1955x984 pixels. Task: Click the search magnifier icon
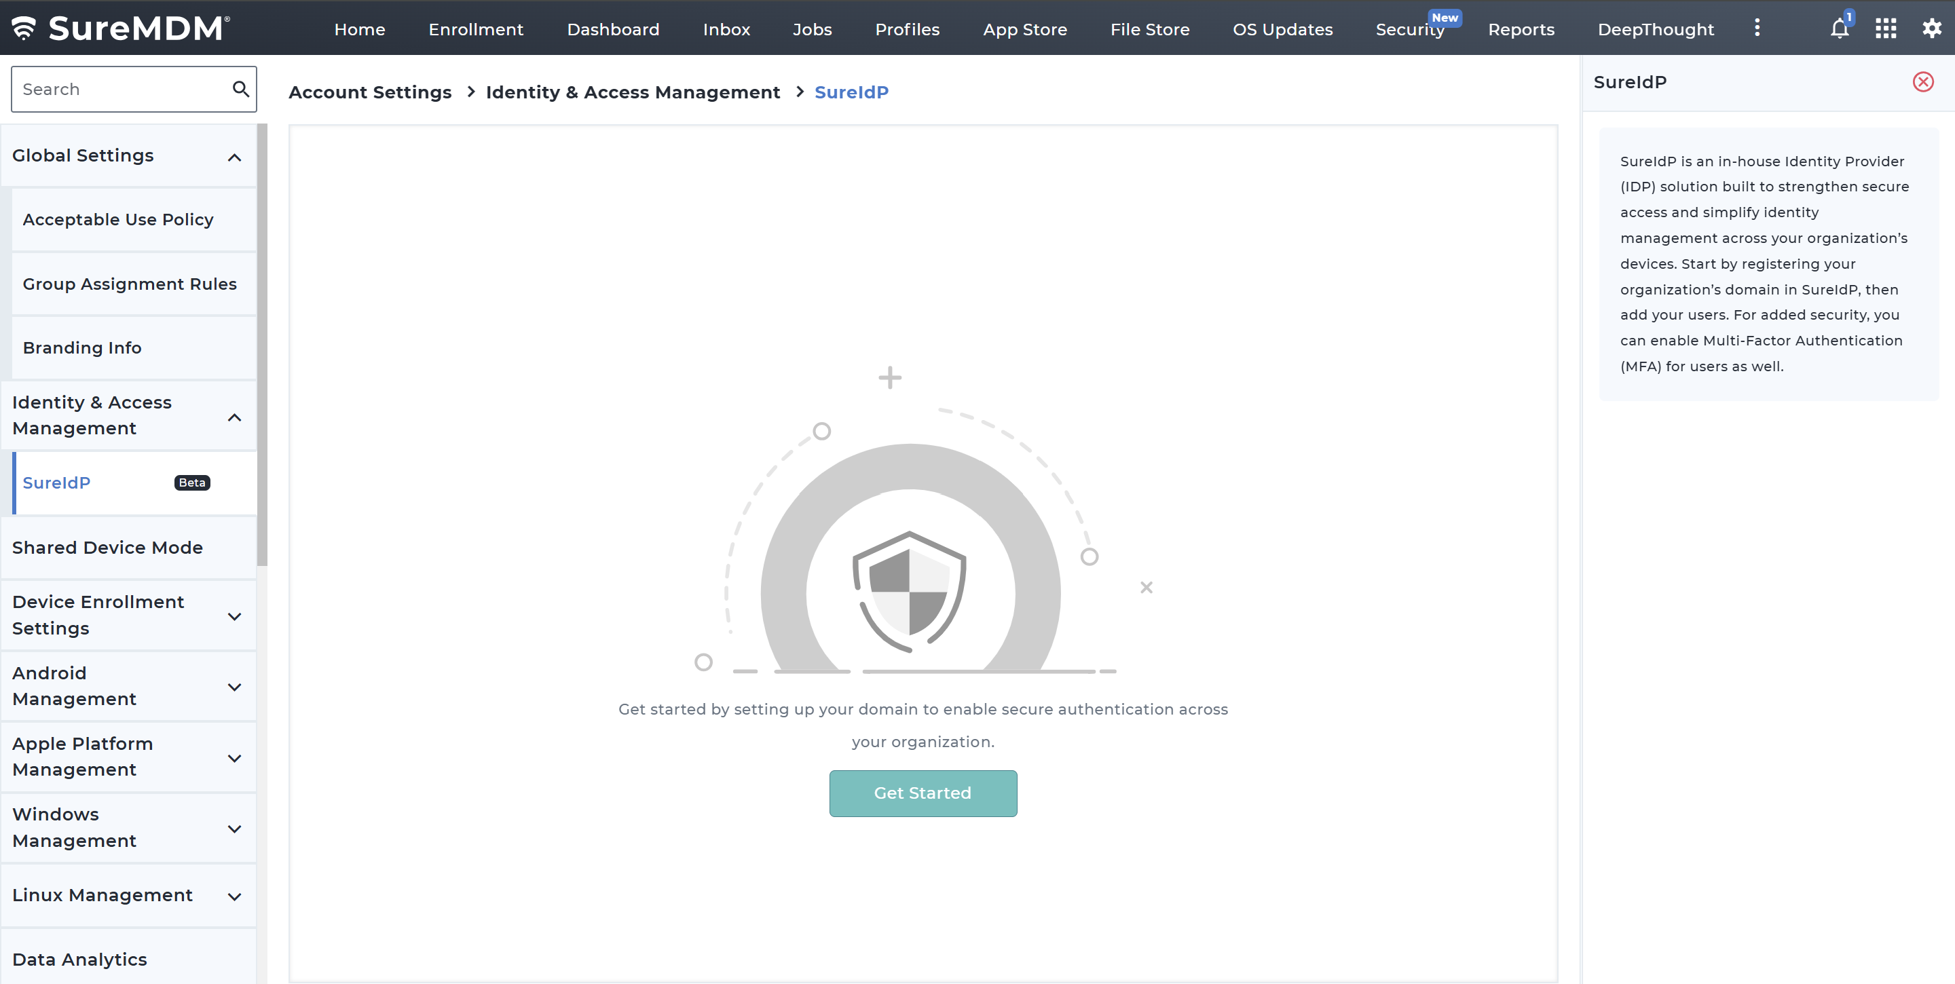click(x=240, y=89)
